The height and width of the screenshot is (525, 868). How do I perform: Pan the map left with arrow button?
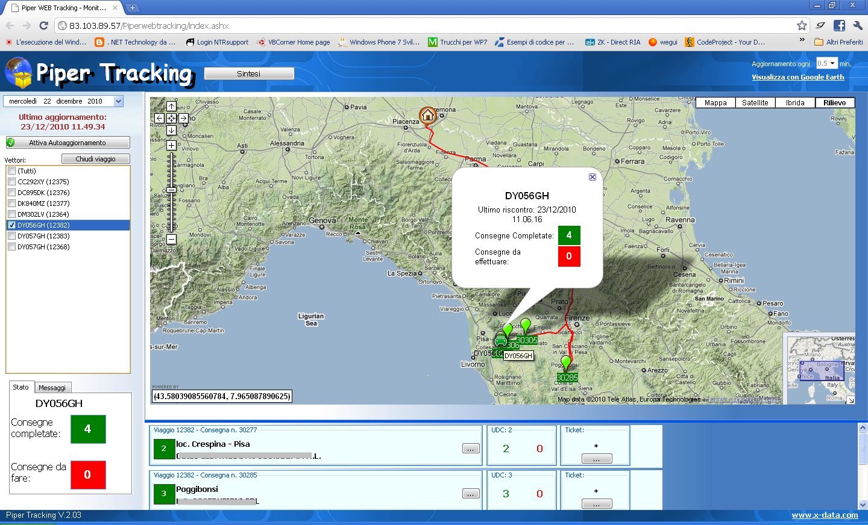[160, 119]
